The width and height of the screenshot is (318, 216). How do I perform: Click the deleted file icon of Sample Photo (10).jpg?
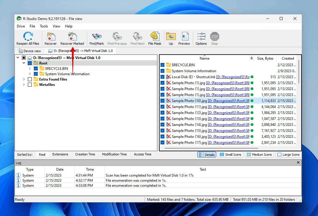coord(168,101)
